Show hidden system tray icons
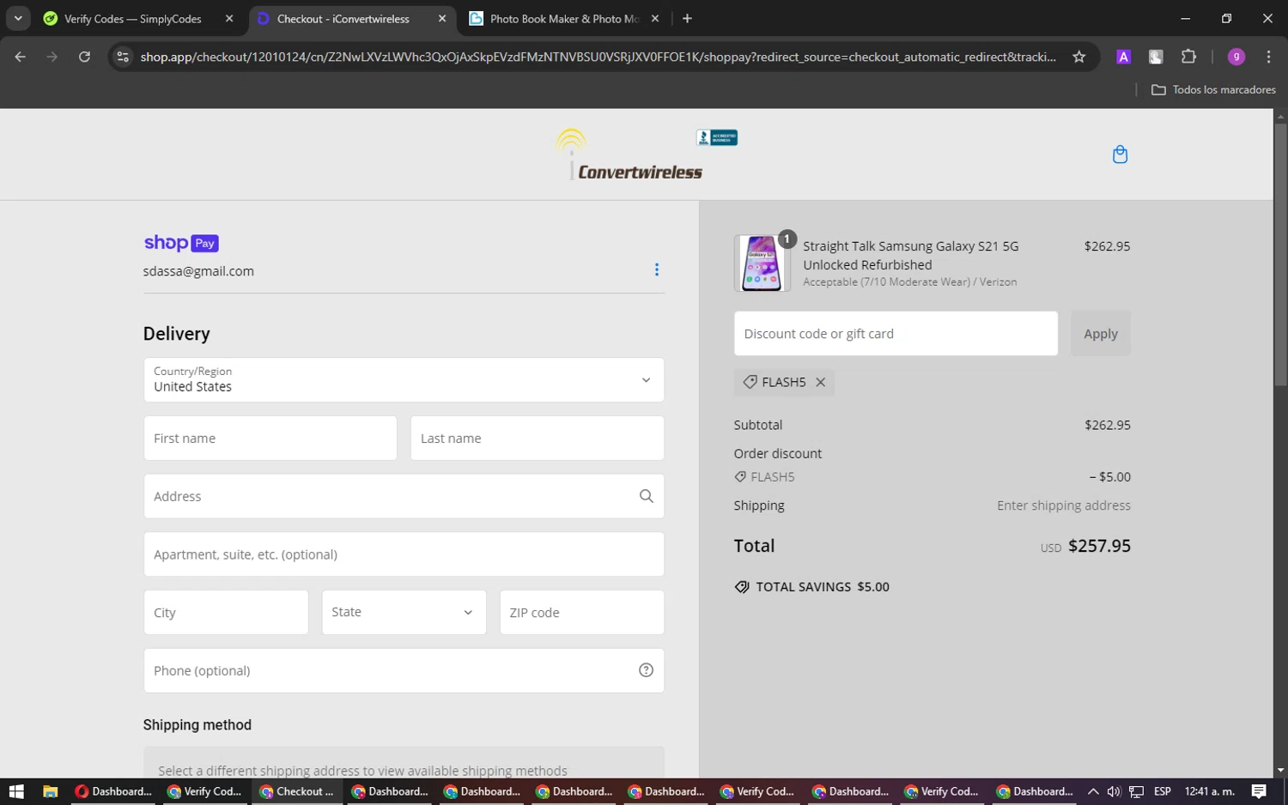The width and height of the screenshot is (1288, 805). pos(1093,791)
